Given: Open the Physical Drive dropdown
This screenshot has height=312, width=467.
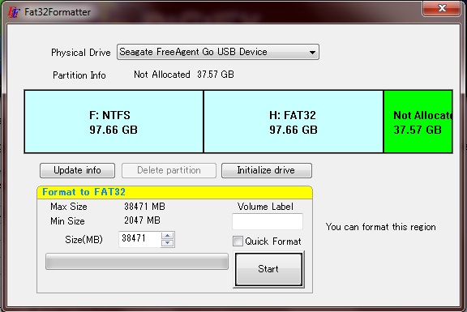Looking at the screenshot, I should point(218,52).
